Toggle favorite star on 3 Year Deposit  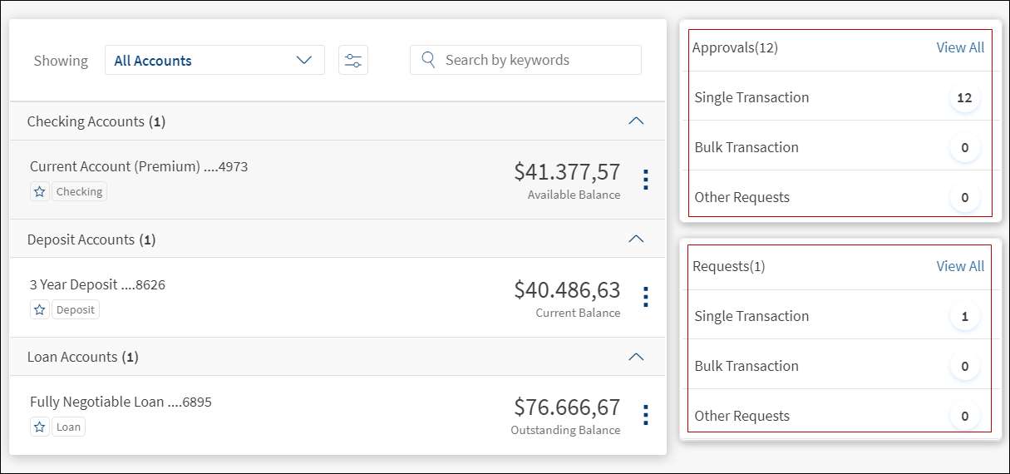point(39,310)
